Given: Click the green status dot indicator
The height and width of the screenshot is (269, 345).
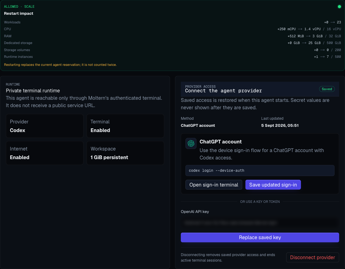Looking at the screenshot, I should coord(339,6).
